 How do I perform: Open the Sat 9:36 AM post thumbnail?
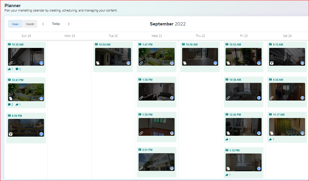[287, 92]
